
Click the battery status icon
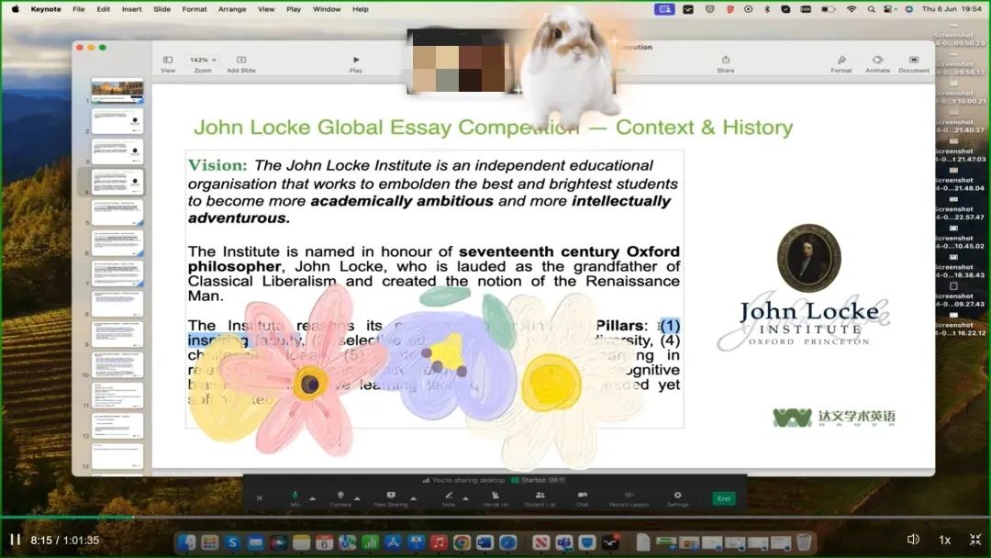pos(828,9)
